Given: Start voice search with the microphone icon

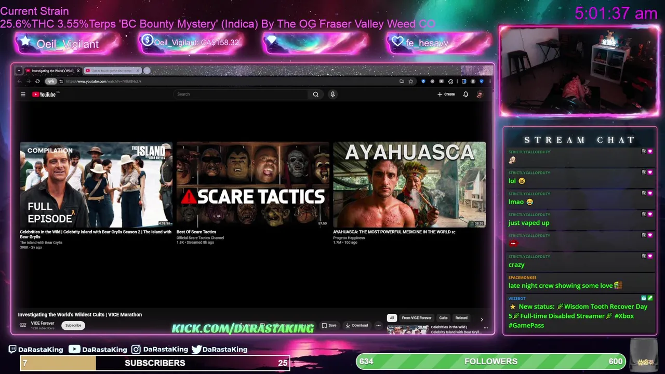Looking at the screenshot, I should (x=332, y=94).
